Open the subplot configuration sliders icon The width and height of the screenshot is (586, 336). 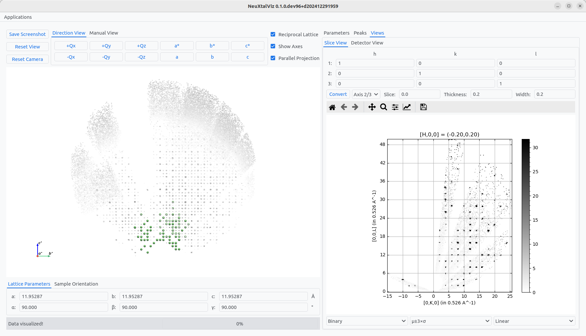[395, 107]
